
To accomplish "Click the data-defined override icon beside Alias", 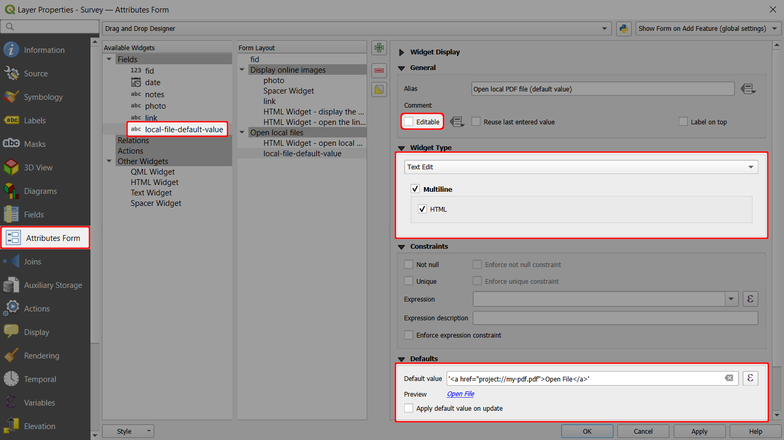I will pyautogui.click(x=748, y=89).
